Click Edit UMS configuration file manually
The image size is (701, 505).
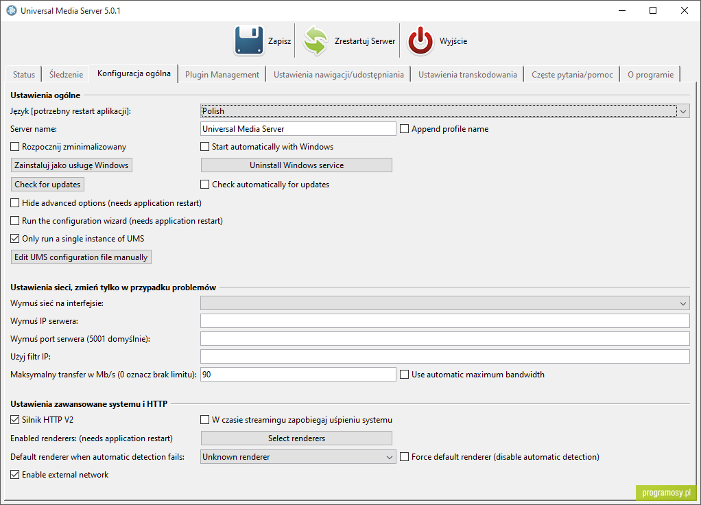(81, 257)
